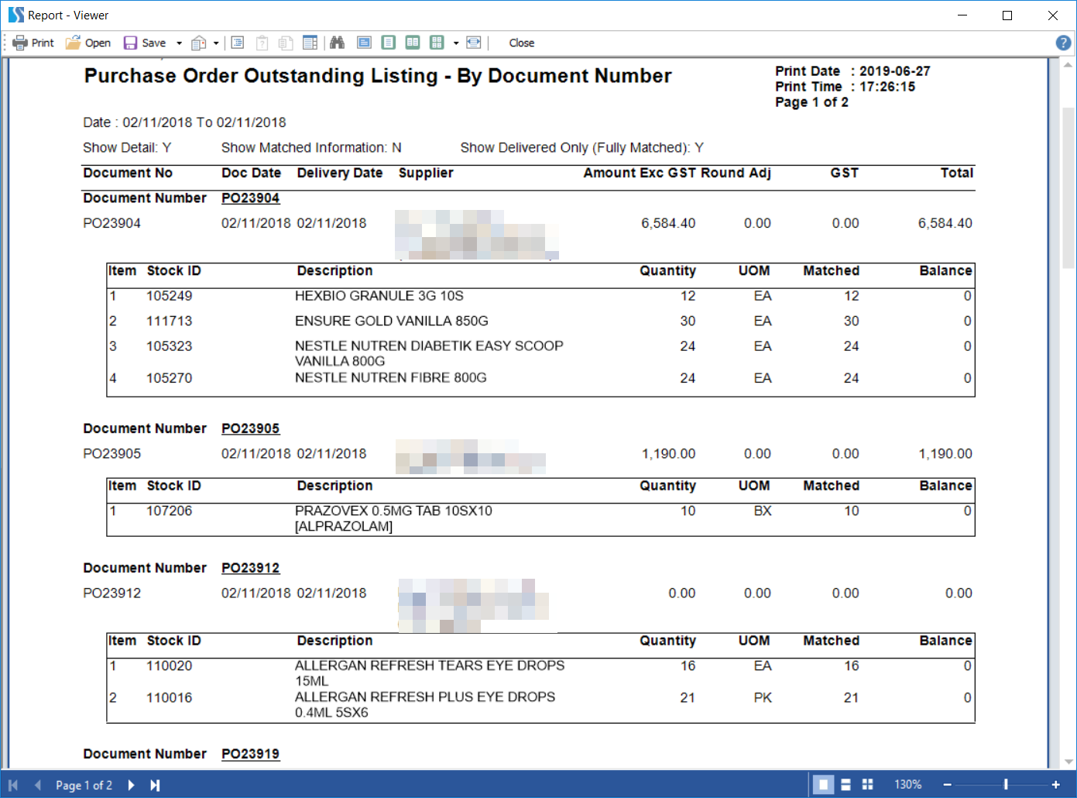Open document link PO23905
1077x798 pixels.
pyautogui.click(x=250, y=428)
